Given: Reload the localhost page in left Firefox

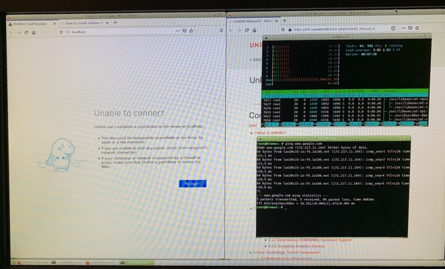Looking at the screenshot, I should click(x=26, y=32).
